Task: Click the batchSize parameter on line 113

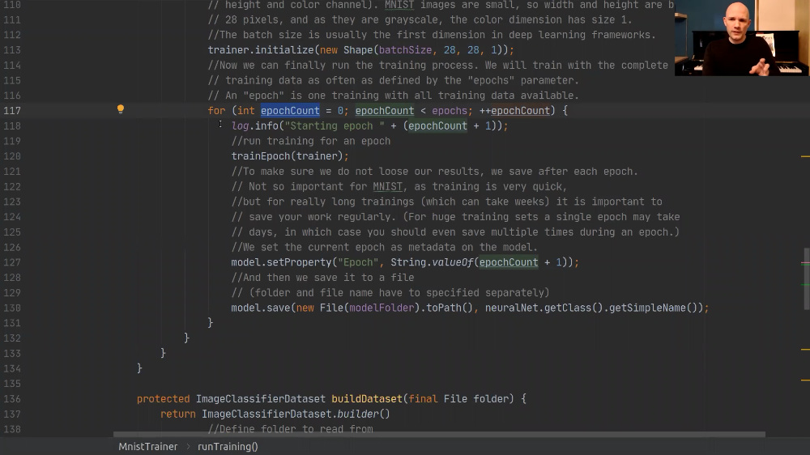Action: tap(405, 50)
